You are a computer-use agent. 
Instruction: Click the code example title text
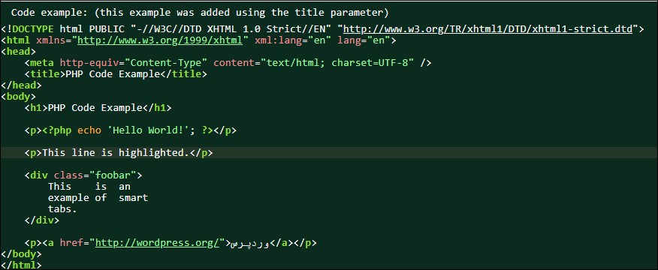[200, 13]
